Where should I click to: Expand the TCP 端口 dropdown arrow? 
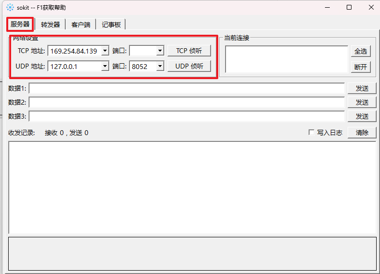click(x=160, y=51)
